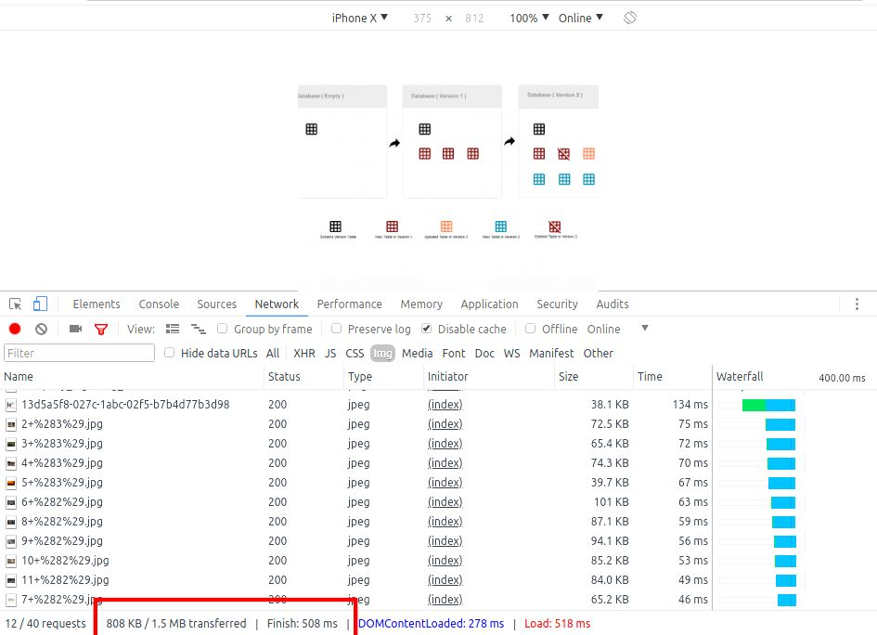Viewport: 877px width, 635px height.
Task: Open the Application tab
Action: tap(489, 304)
